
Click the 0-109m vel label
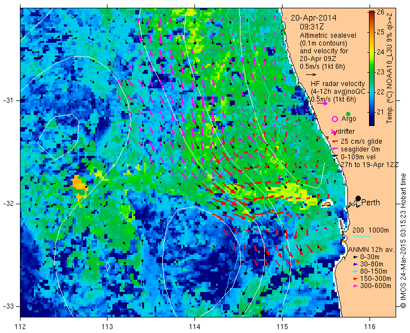click(x=358, y=157)
